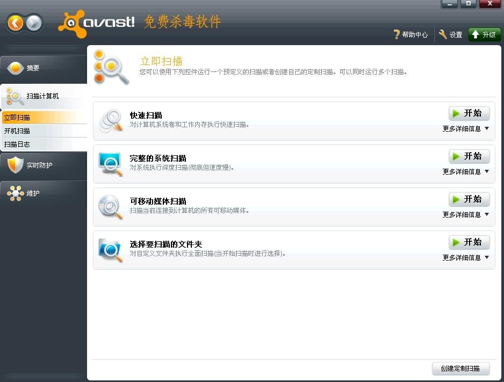504x382 pixels.
Task: Click the 选择要扫描的文件夹 folder icon
Action: coord(111,250)
